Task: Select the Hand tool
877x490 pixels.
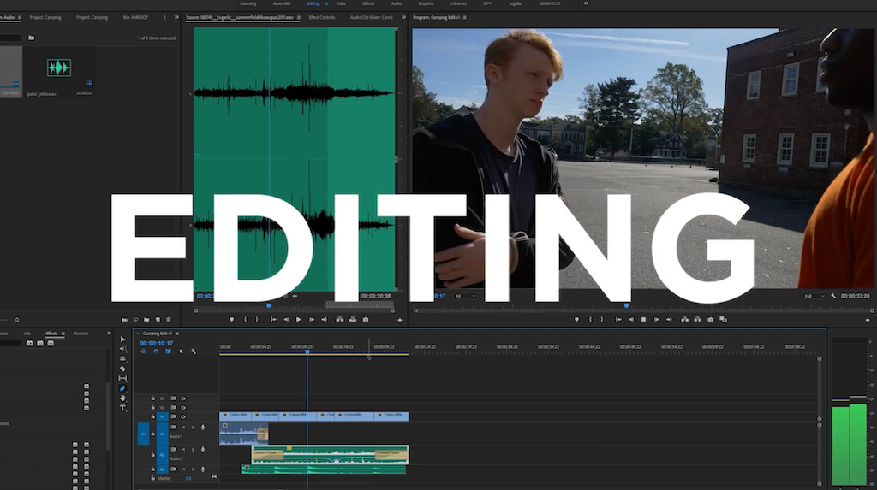Action: (x=122, y=398)
